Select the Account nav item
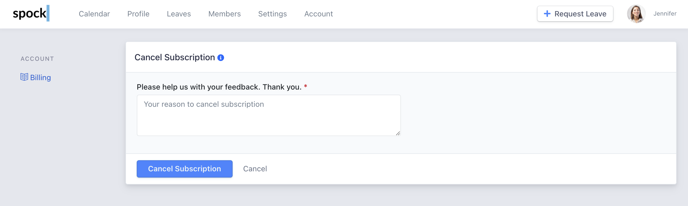688x206 pixels. coord(318,14)
